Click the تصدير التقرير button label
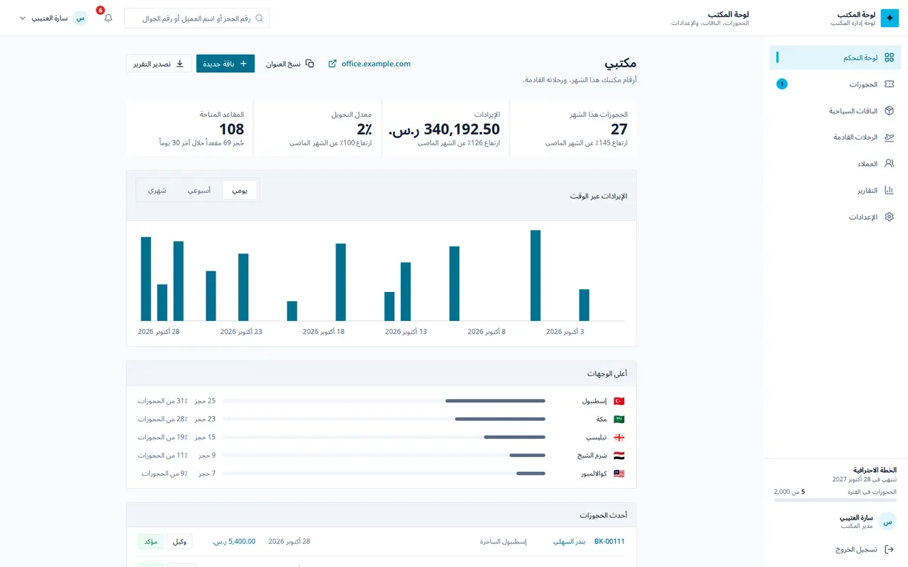 click(x=152, y=64)
